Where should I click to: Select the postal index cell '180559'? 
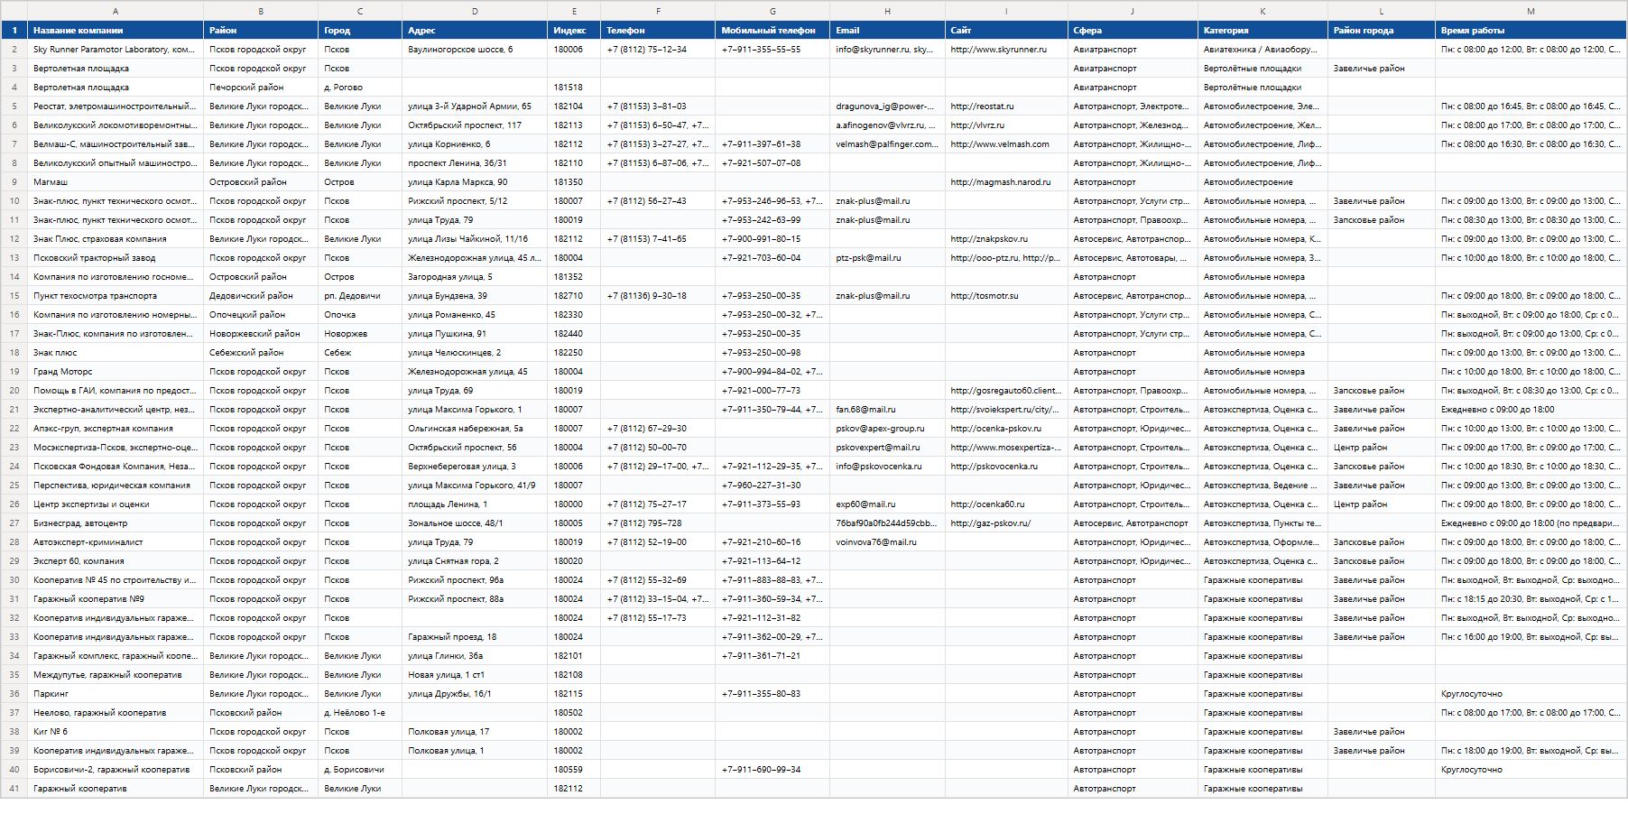tap(574, 770)
